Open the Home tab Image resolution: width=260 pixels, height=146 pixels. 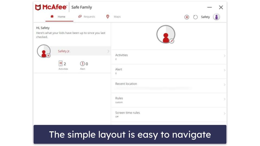point(59,16)
